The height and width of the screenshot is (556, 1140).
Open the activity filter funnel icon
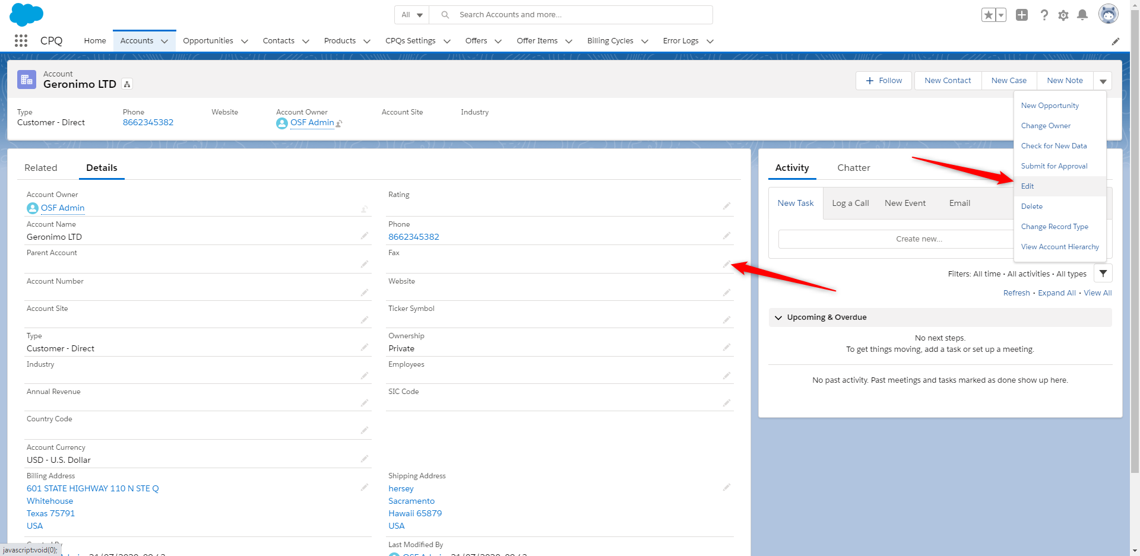pos(1103,274)
